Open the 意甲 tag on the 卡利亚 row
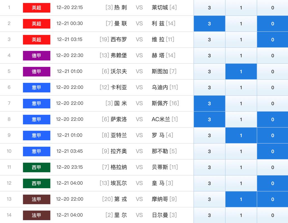Image resolution: width=288 pixels, height=223 pixels. 37,87
